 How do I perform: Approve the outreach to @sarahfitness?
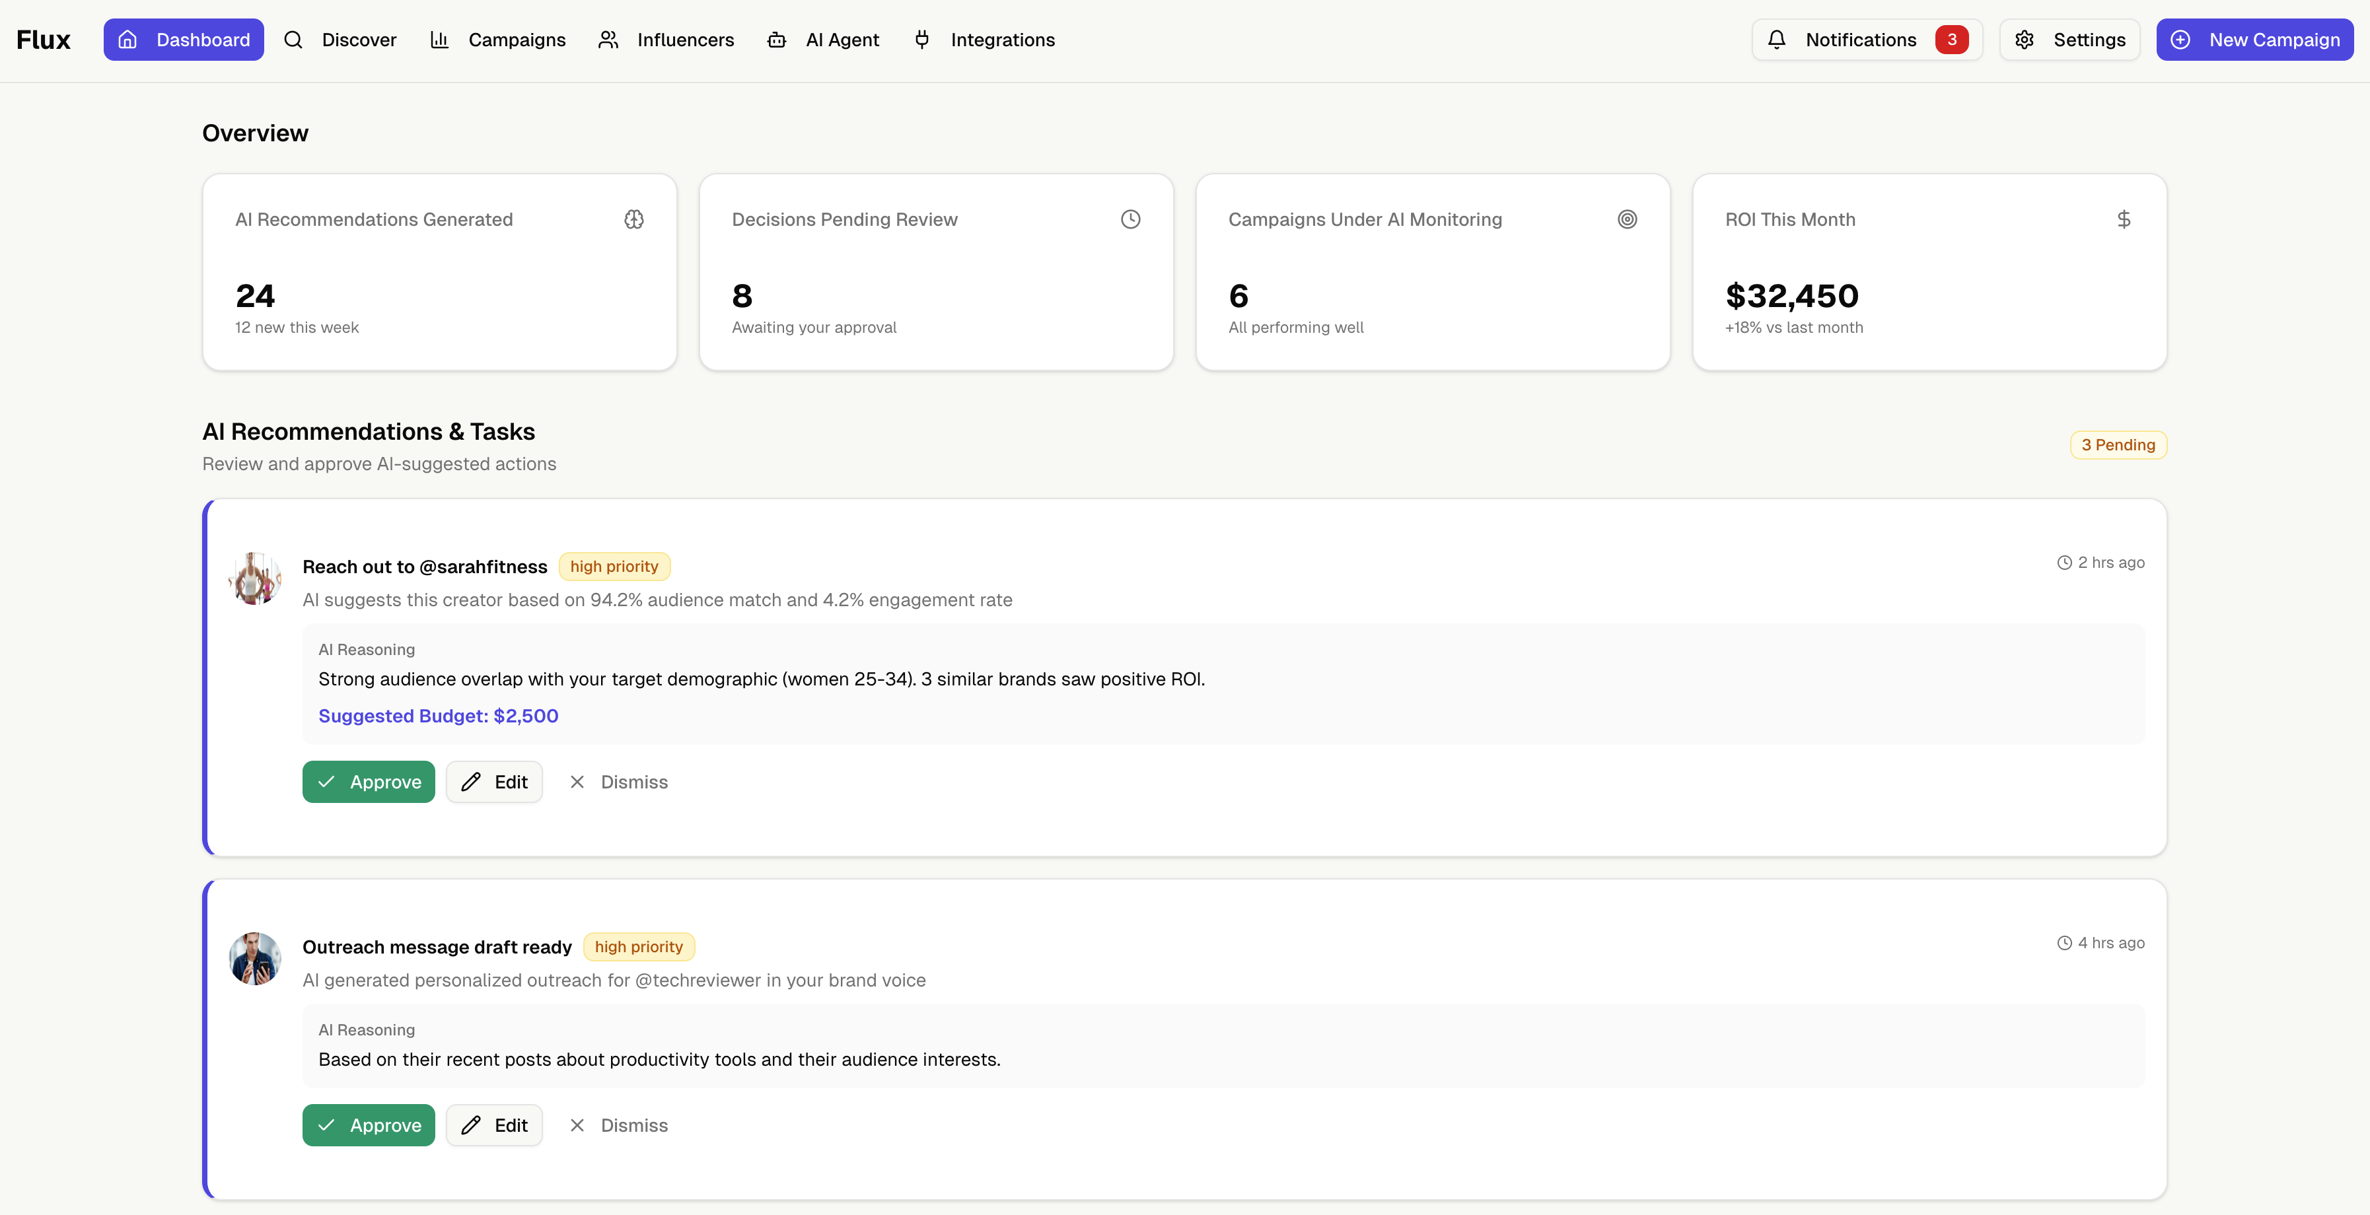[x=368, y=782]
